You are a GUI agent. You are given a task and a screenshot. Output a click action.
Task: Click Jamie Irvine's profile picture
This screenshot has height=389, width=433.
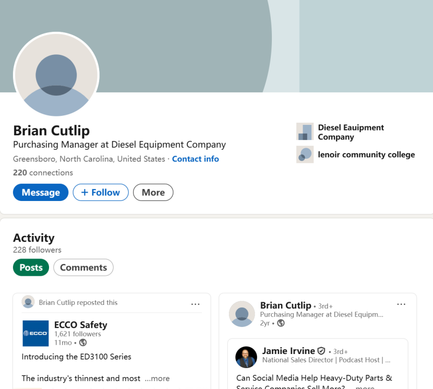[x=246, y=357]
